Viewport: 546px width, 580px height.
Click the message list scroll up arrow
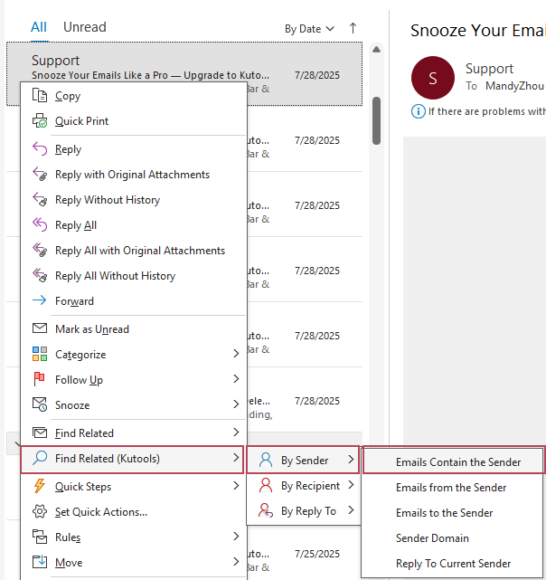pyautogui.click(x=376, y=49)
